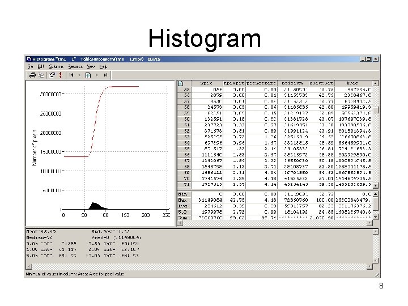Screen dimensions: 408x306
Task: Select record row 70
Action: pos(184,178)
